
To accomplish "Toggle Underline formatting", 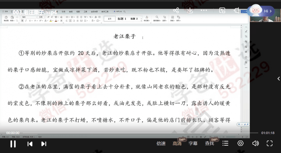I will click(x=30, y=21).
